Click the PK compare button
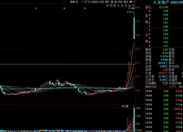183x132 pixels. pos(86,2)
